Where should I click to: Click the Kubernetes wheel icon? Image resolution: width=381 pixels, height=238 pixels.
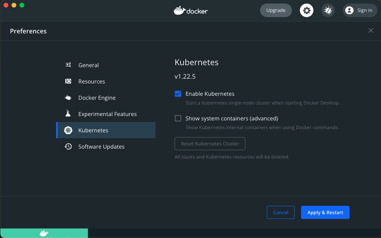pos(68,130)
